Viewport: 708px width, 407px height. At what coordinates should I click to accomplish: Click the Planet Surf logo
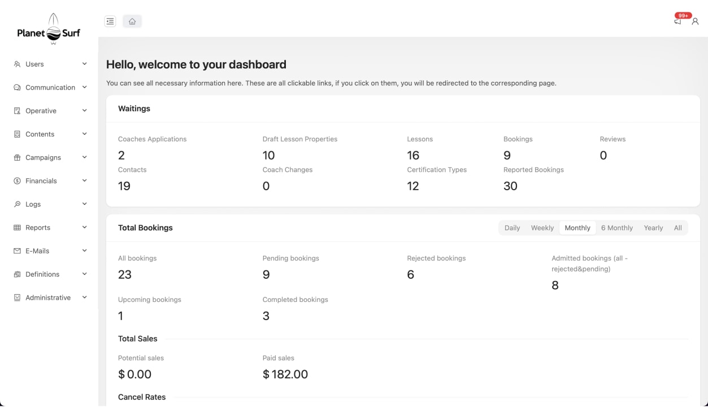pos(49,29)
